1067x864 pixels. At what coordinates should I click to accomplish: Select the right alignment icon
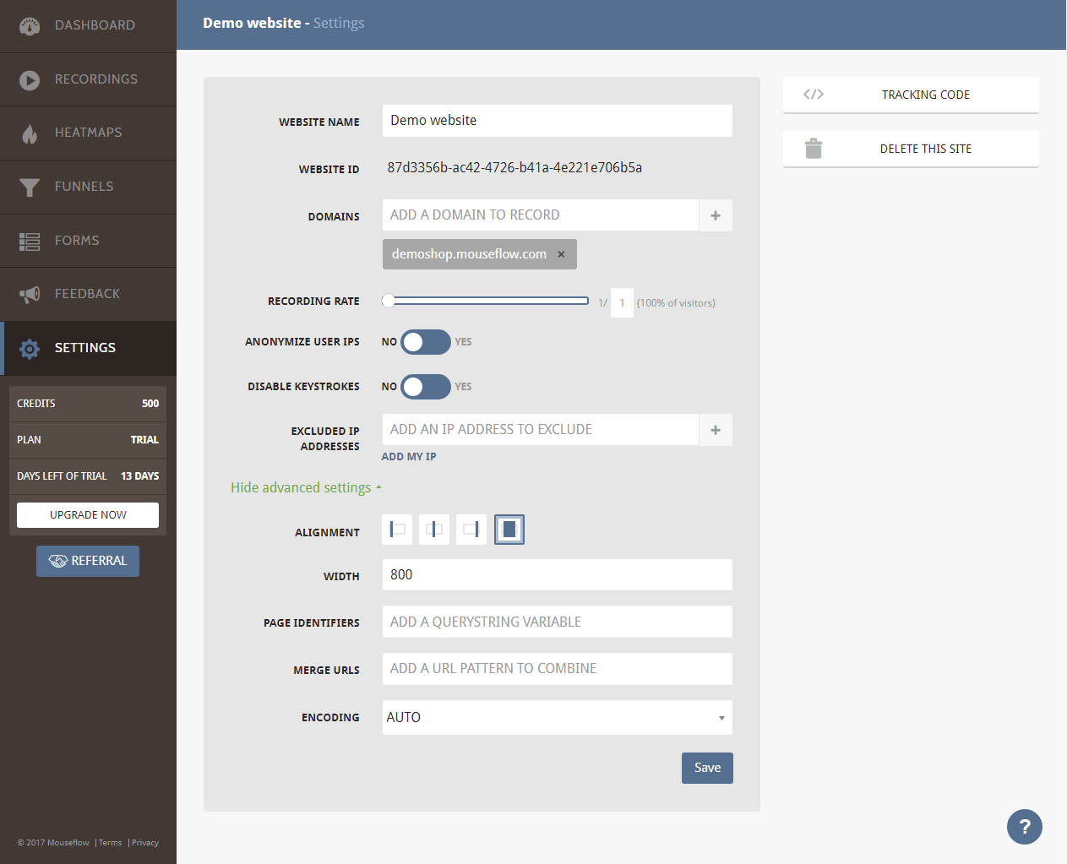click(471, 530)
